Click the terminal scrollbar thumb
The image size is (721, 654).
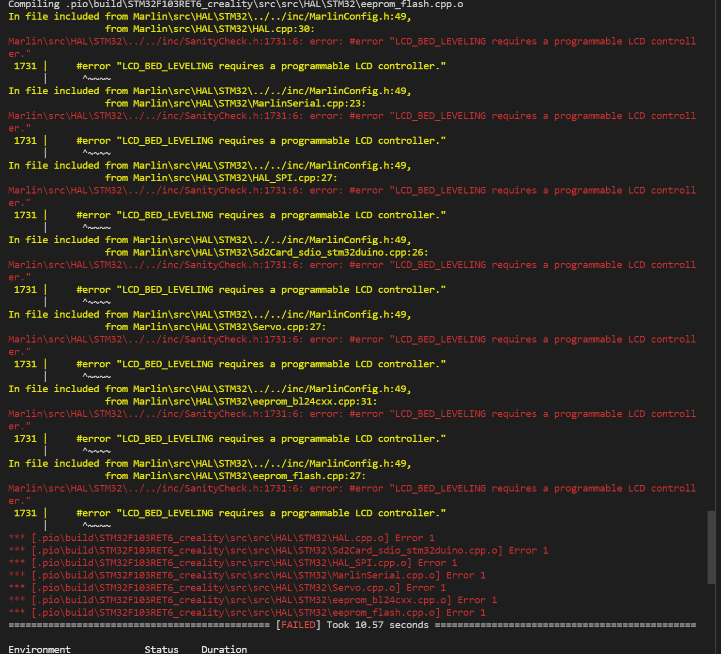(x=711, y=547)
